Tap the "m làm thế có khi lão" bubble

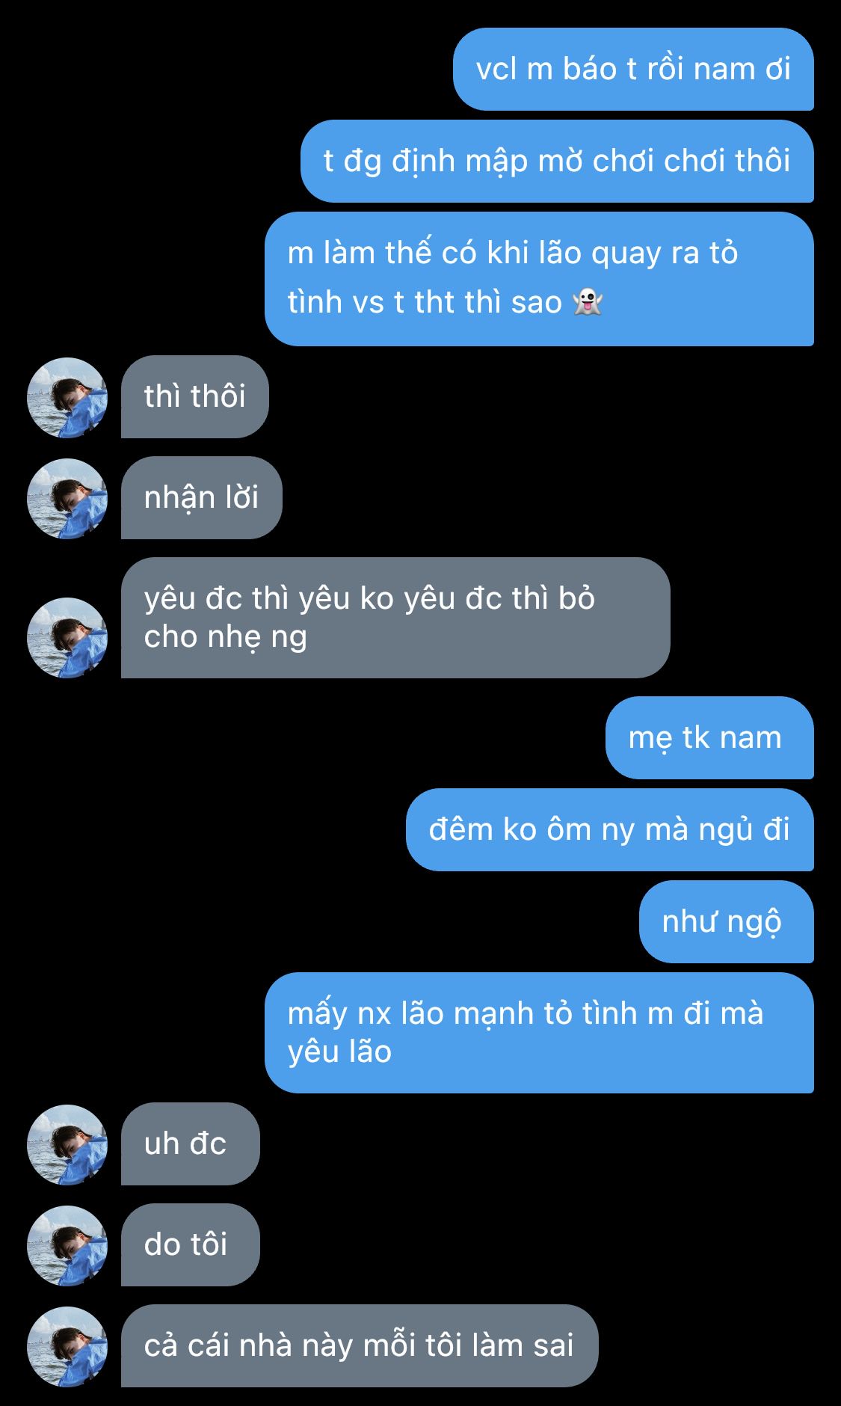click(539, 278)
